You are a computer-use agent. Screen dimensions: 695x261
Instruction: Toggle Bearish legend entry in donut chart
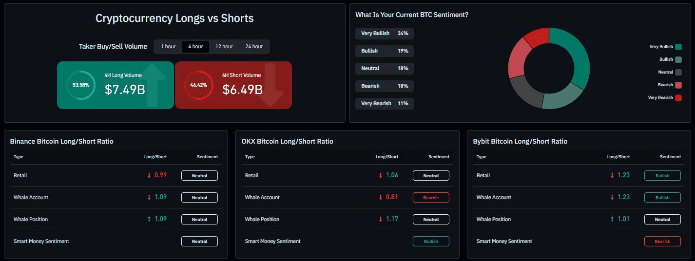(678, 85)
